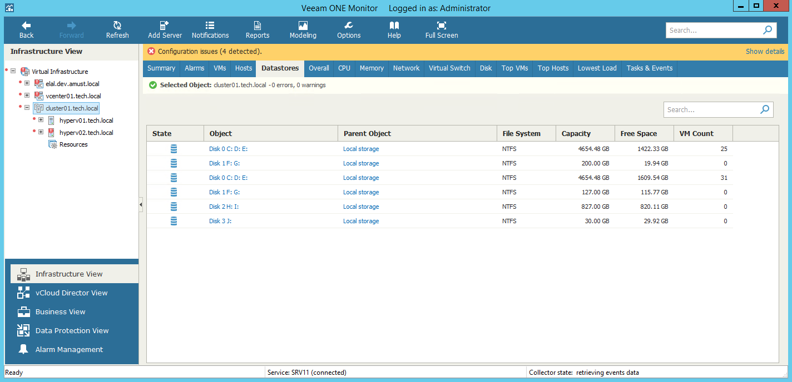
Task: Open Notifications from the toolbar
Action: 210,30
